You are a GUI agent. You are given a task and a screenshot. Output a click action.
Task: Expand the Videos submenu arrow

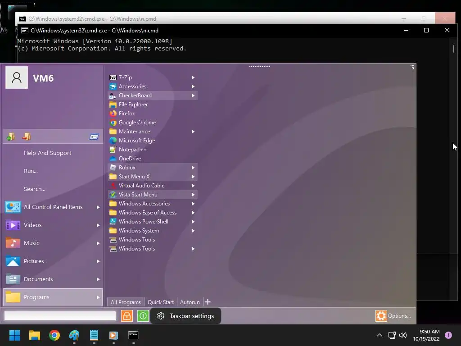98,225
